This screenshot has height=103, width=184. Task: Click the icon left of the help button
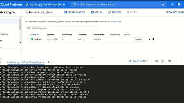coord(172,5)
